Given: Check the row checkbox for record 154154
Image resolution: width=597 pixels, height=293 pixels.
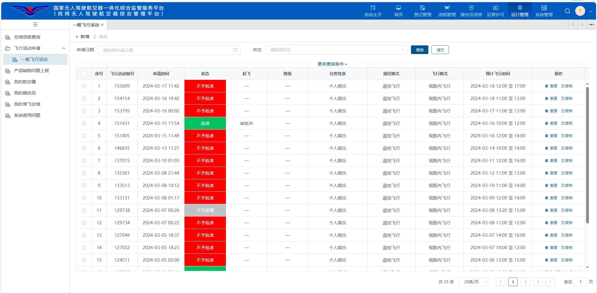Looking at the screenshot, I should point(84,98).
